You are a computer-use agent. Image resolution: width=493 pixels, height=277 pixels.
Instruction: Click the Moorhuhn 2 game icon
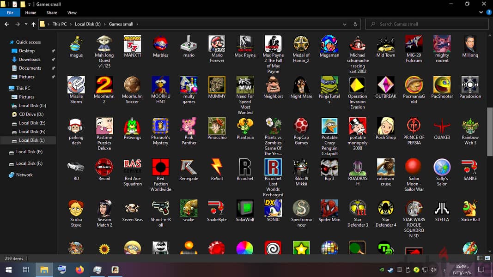pyautogui.click(x=104, y=85)
